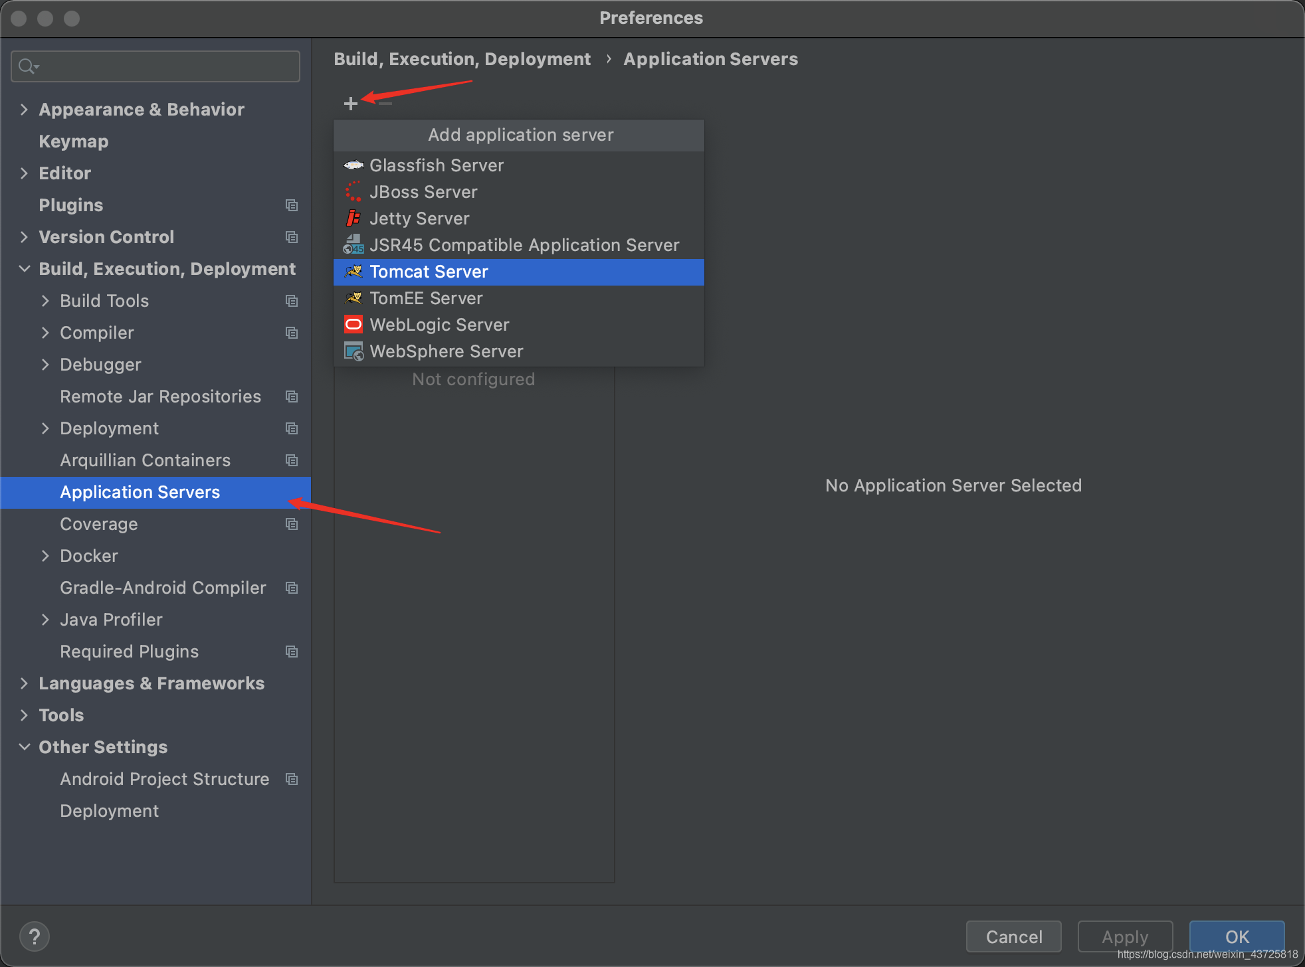
Task: Click the WebSphere Server icon
Action: point(353,351)
